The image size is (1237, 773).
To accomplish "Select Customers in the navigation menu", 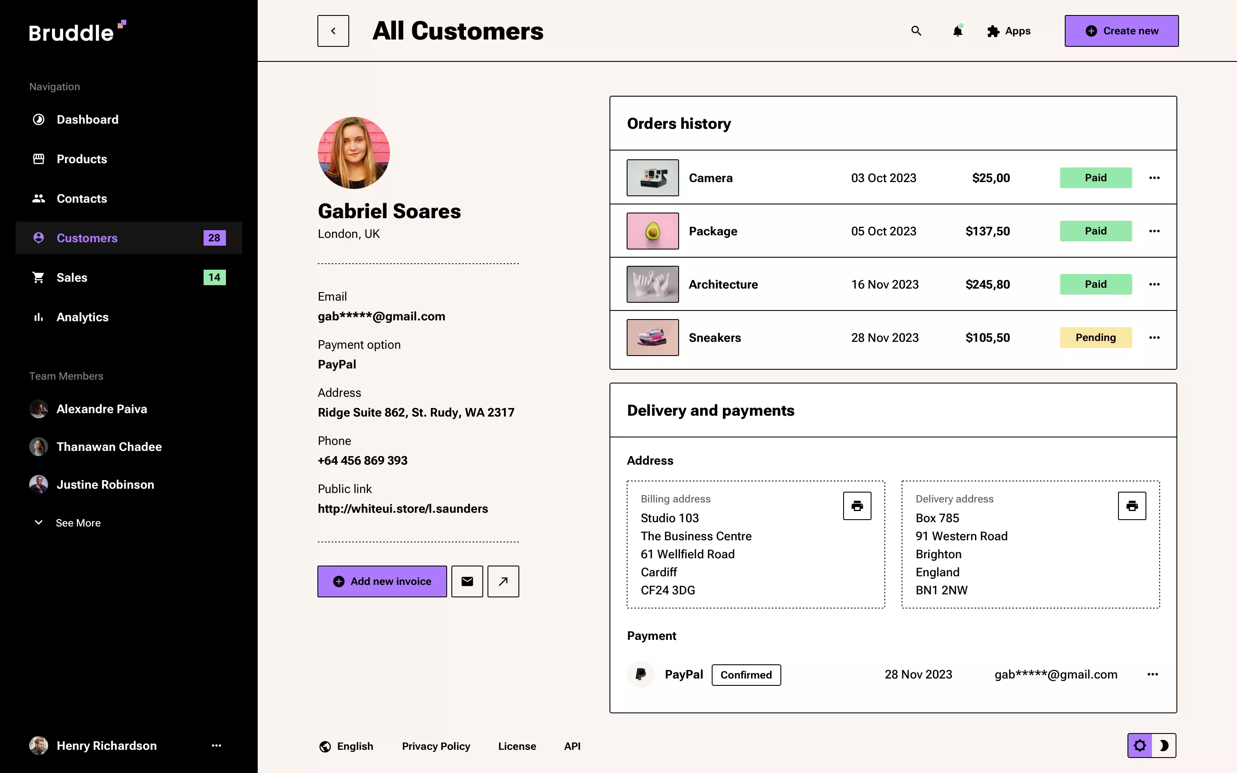I will click(87, 238).
